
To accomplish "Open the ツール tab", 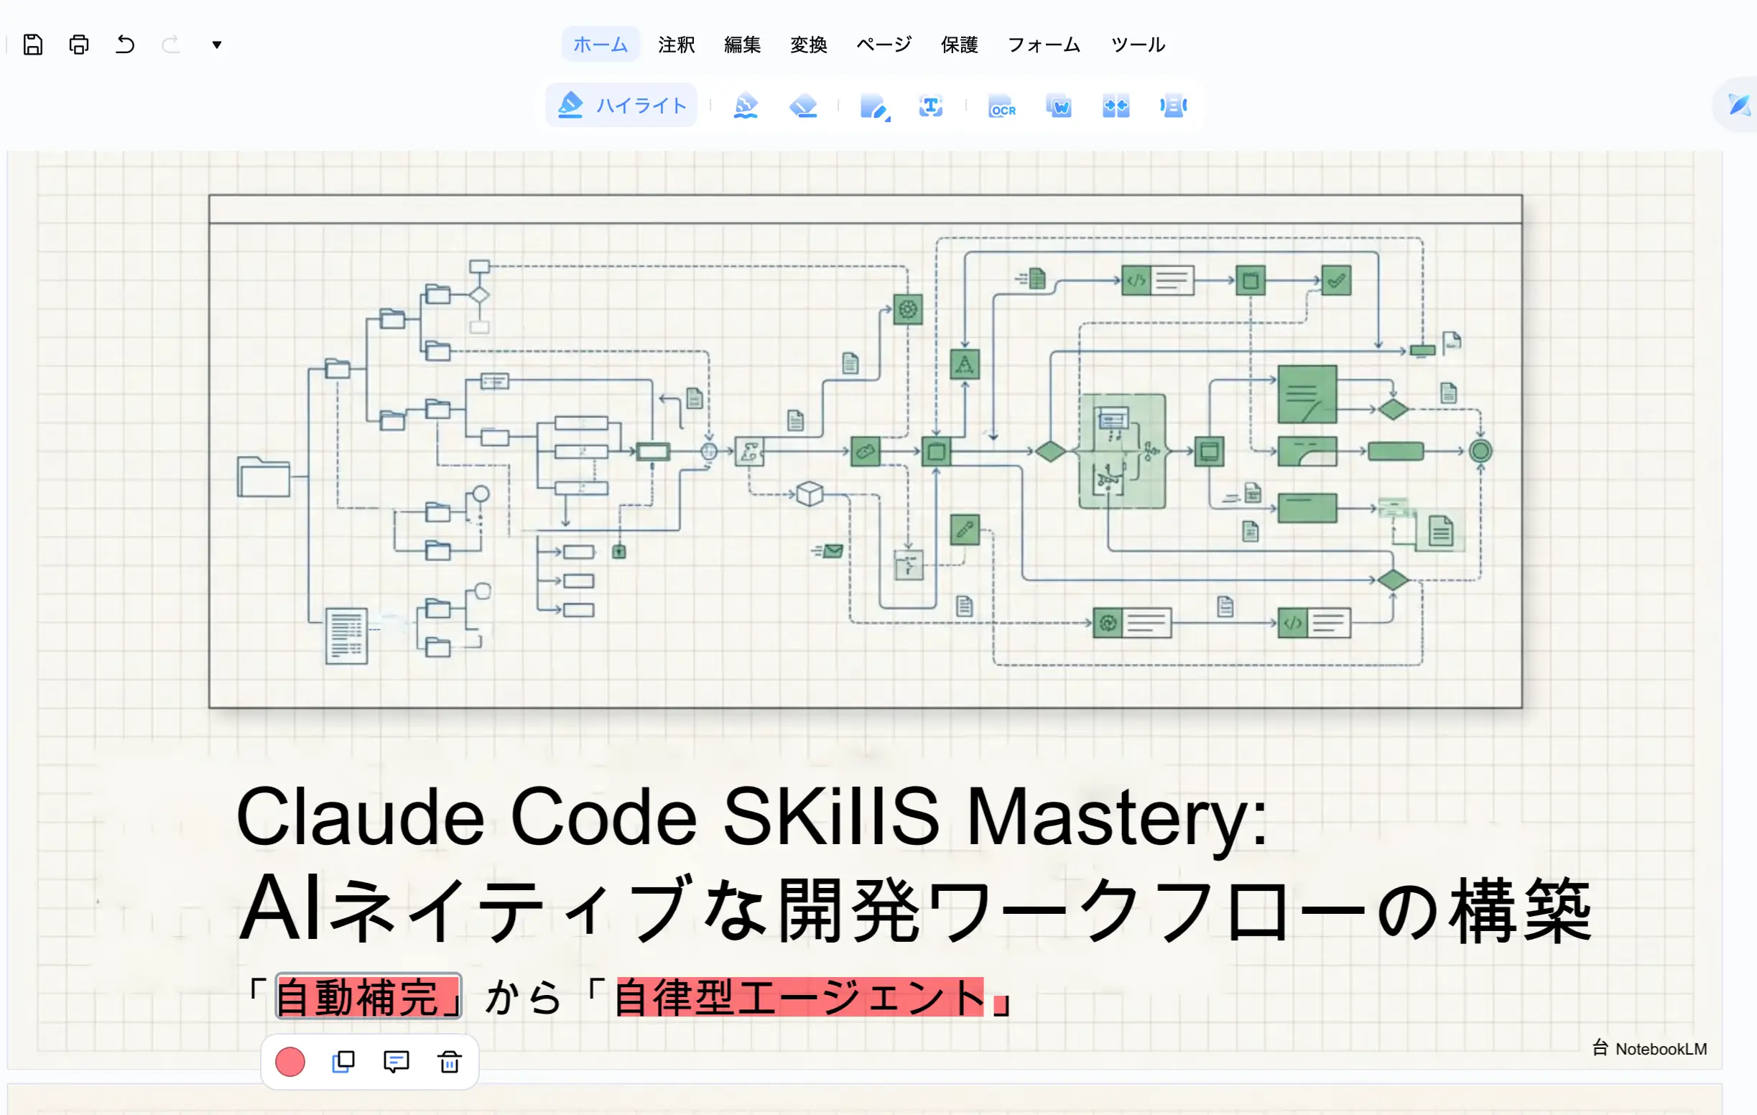I will click(x=1139, y=45).
